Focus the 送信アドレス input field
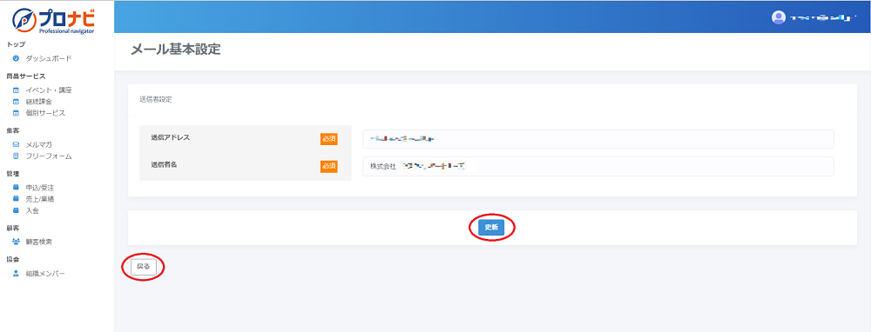Image resolution: width=871 pixels, height=332 pixels. [598, 139]
